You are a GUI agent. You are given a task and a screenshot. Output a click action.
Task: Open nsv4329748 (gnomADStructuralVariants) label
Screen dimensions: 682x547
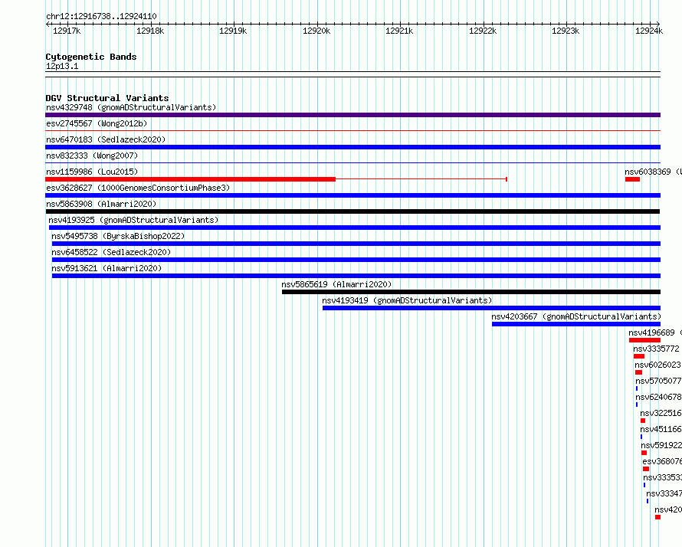point(131,107)
